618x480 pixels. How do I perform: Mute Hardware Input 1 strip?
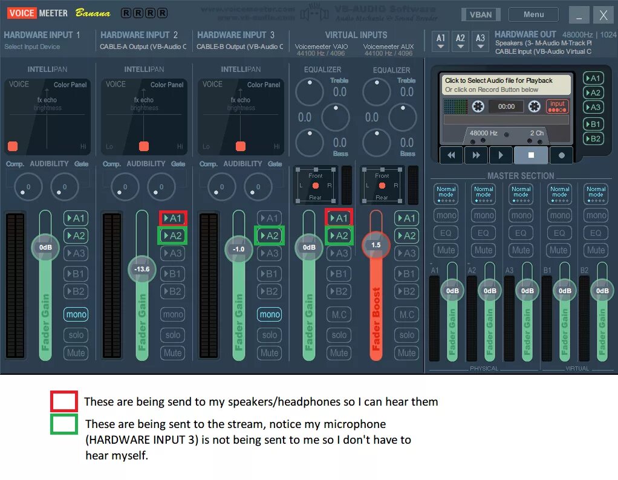pyautogui.click(x=76, y=352)
